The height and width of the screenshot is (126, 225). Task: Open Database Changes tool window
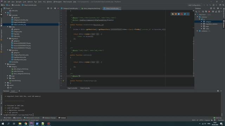click(49, 118)
